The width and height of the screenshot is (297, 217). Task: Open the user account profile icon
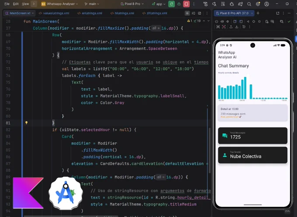pyautogui.click(x=266, y=4)
